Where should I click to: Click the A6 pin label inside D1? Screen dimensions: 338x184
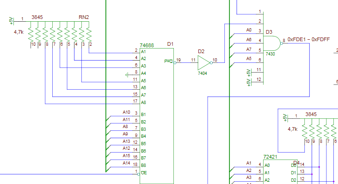click(143, 88)
